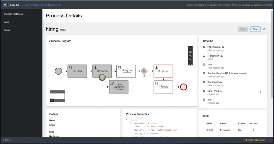Click HR Interview completed status check icon
Image resolution: width=274 pixels, height=144 pixels.
pos(204,47)
